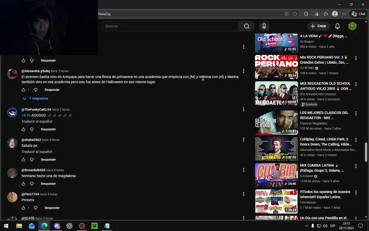
Task: Like the 'Saluda pe' comment
Action: tap(23, 159)
